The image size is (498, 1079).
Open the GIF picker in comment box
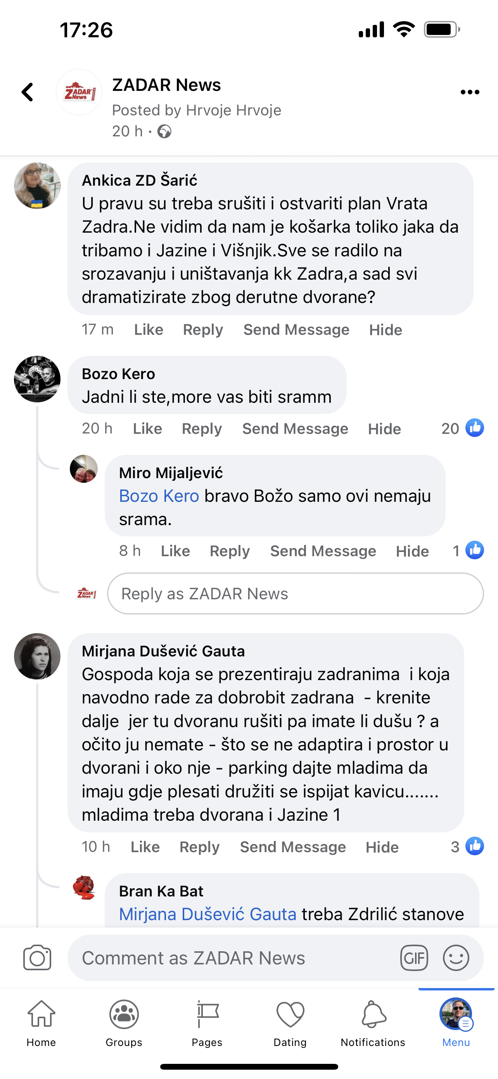(414, 957)
